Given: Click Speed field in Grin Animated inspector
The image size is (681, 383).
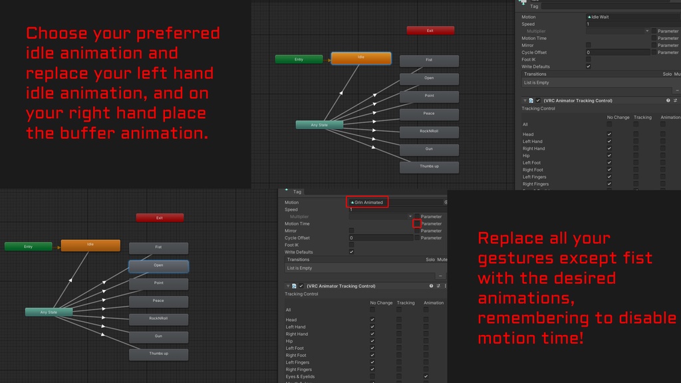Looking at the screenshot, I should tap(398, 209).
